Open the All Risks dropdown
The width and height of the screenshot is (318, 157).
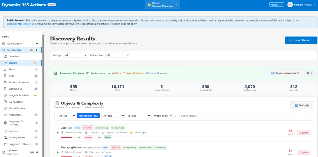point(113,116)
